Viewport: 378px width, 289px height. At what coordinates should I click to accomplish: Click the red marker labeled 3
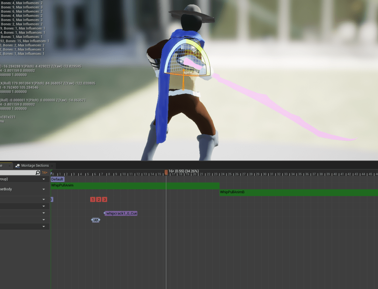click(x=105, y=200)
